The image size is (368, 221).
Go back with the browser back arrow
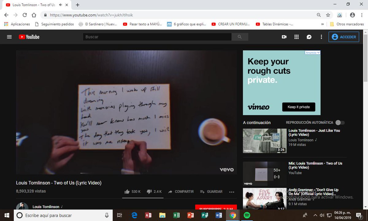pyautogui.click(x=6, y=15)
